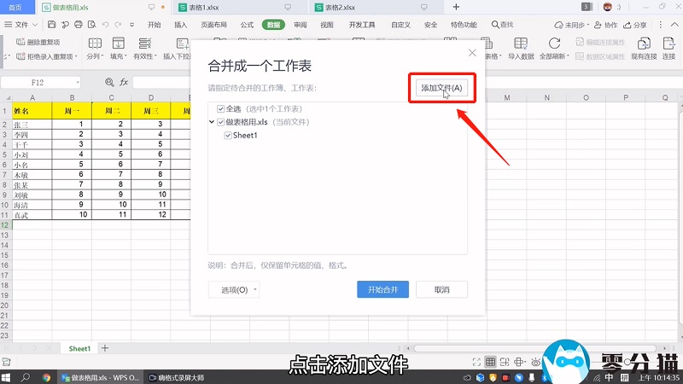Click the 现有连接 icon in ribbon
Screen dimensions: 683x384
(x=645, y=44)
